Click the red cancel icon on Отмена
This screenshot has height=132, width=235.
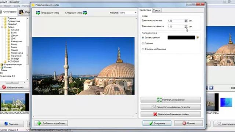click(184, 123)
